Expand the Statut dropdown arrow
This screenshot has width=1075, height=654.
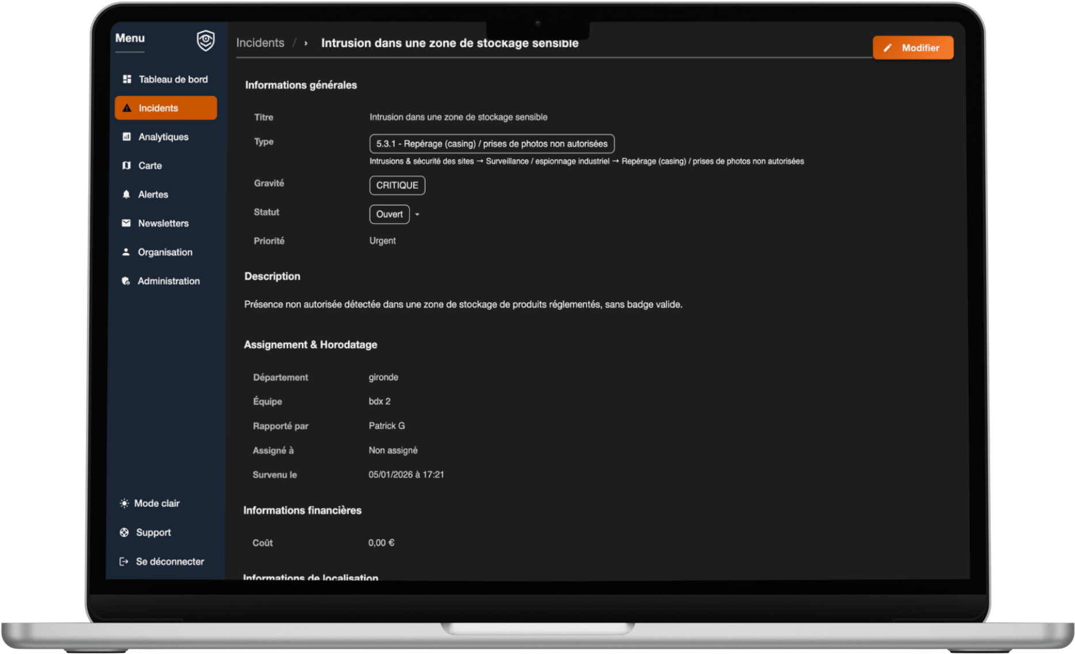click(x=417, y=215)
